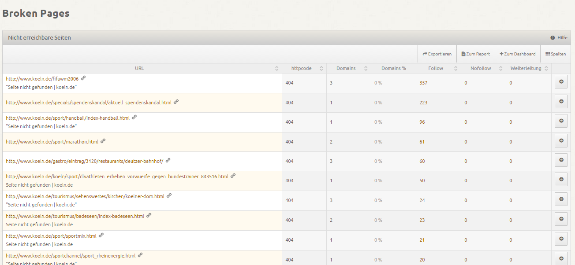Click Zum Report button
Image resolution: width=575 pixels, height=265 pixels.
[x=475, y=54]
